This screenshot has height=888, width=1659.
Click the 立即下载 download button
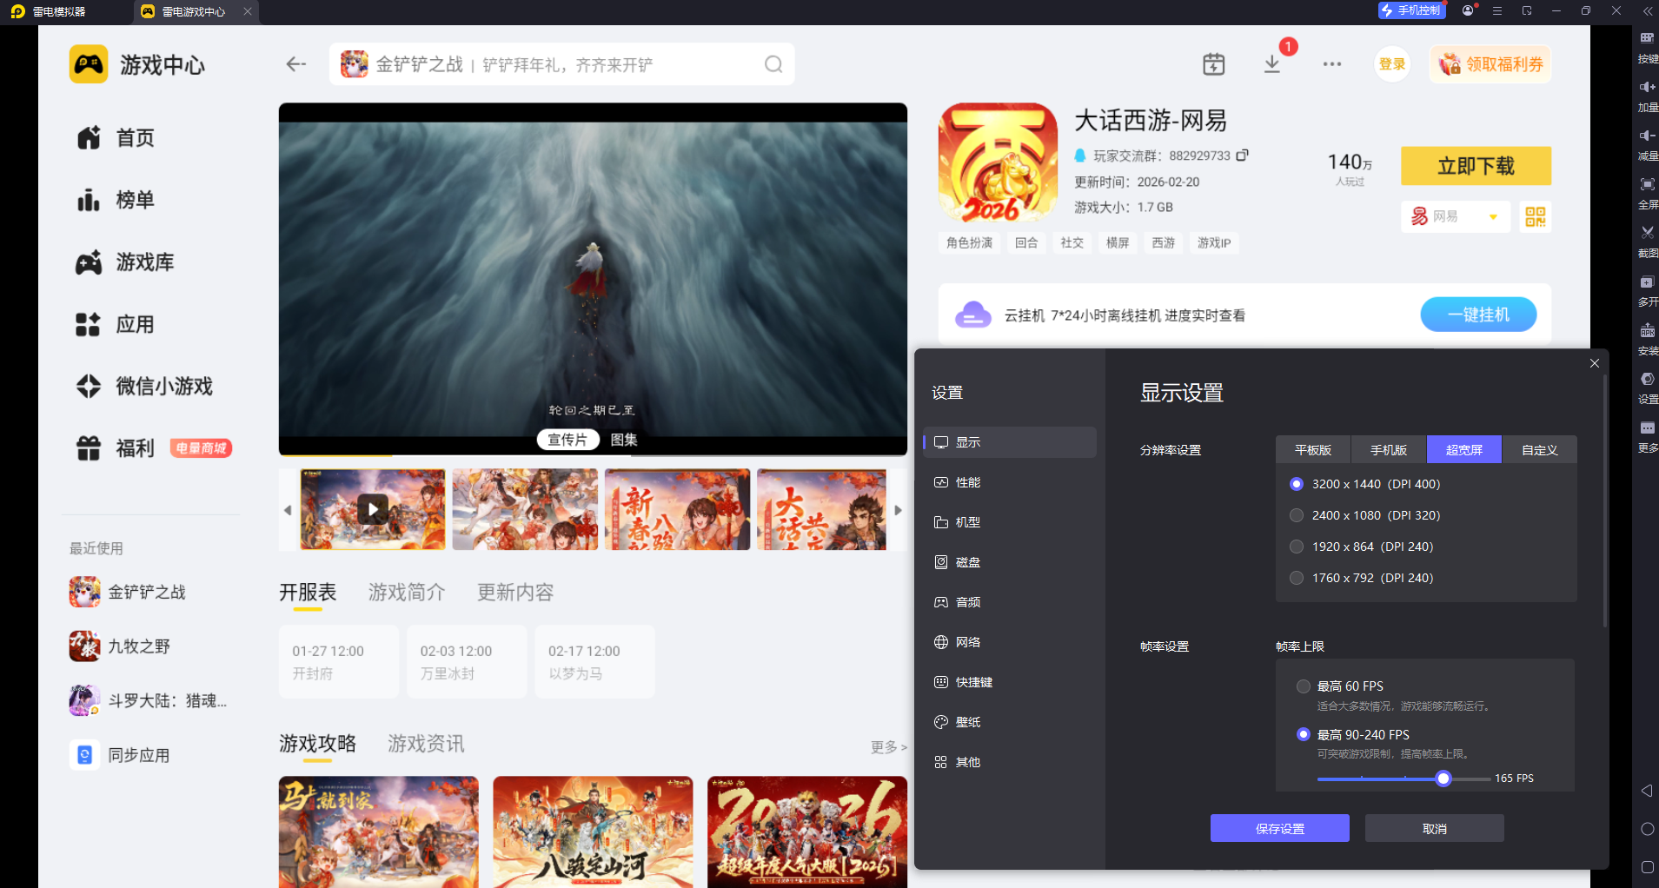coord(1476,166)
